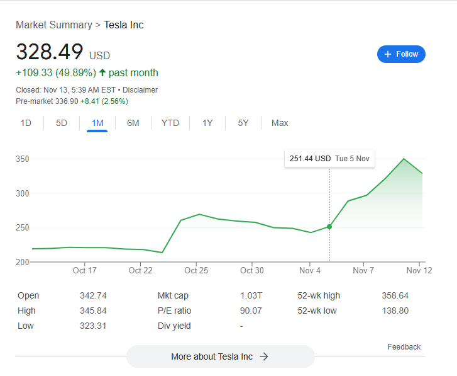This screenshot has width=457, height=376.
Task: Click the 300 y-axis label
Action: (23, 193)
